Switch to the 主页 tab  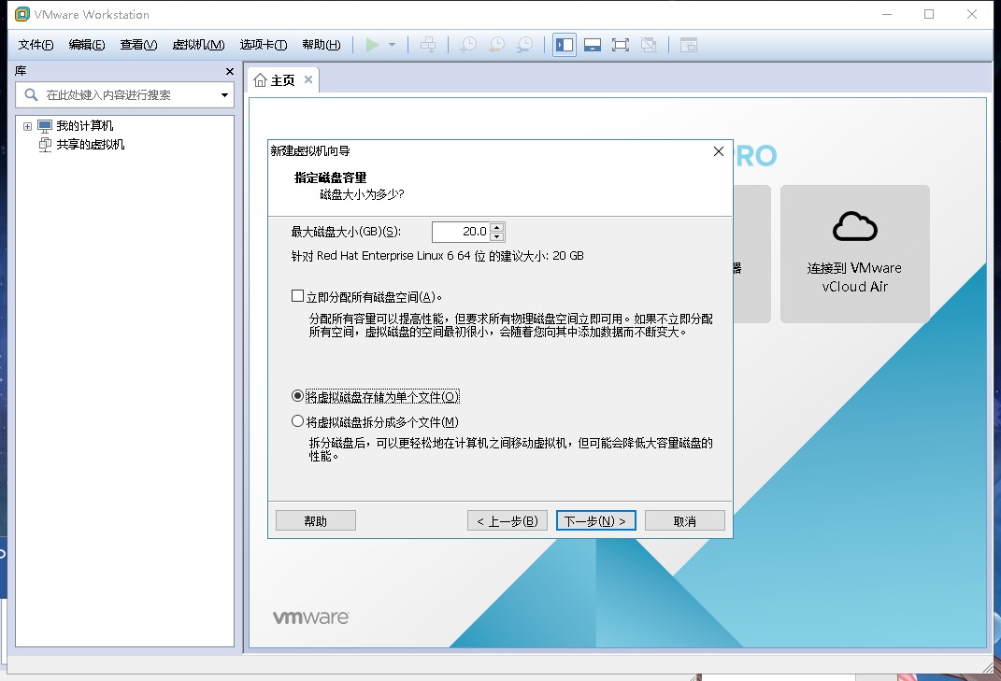click(283, 80)
